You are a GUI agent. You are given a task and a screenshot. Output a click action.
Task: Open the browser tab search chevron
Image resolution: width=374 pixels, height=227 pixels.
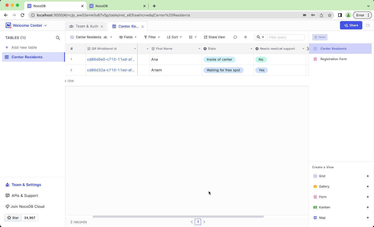[368, 6]
